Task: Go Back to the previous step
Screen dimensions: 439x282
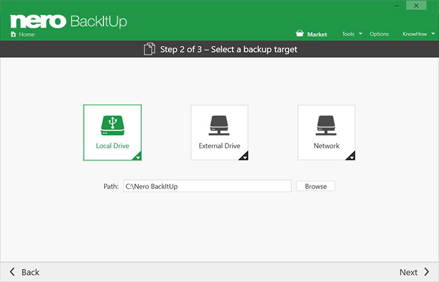Action: click(x=31, y=272)
